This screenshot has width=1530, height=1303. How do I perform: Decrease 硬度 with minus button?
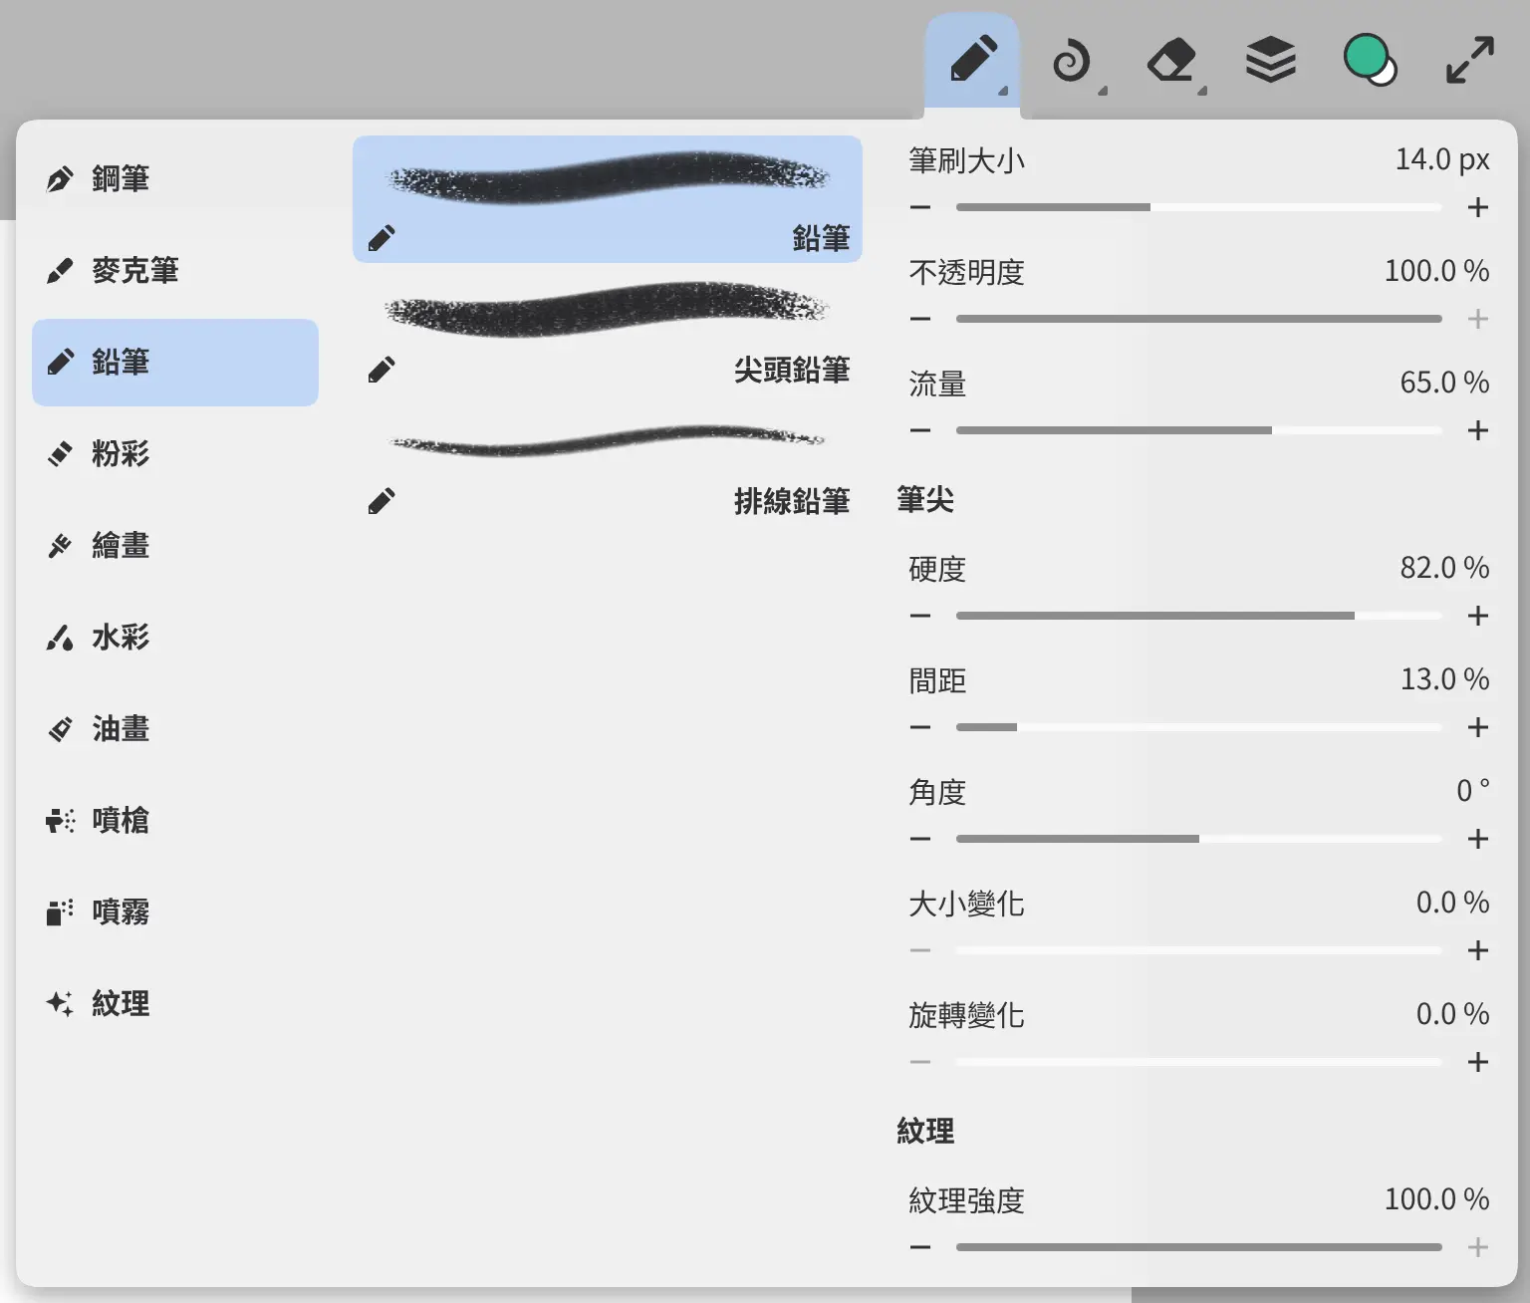coord(920,616)
